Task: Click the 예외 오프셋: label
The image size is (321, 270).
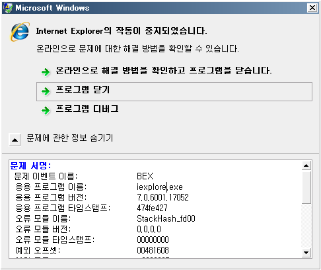Action: coord(38,250)
